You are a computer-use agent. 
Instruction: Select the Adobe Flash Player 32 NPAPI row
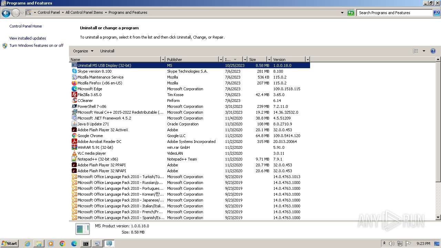coord(189,171)
